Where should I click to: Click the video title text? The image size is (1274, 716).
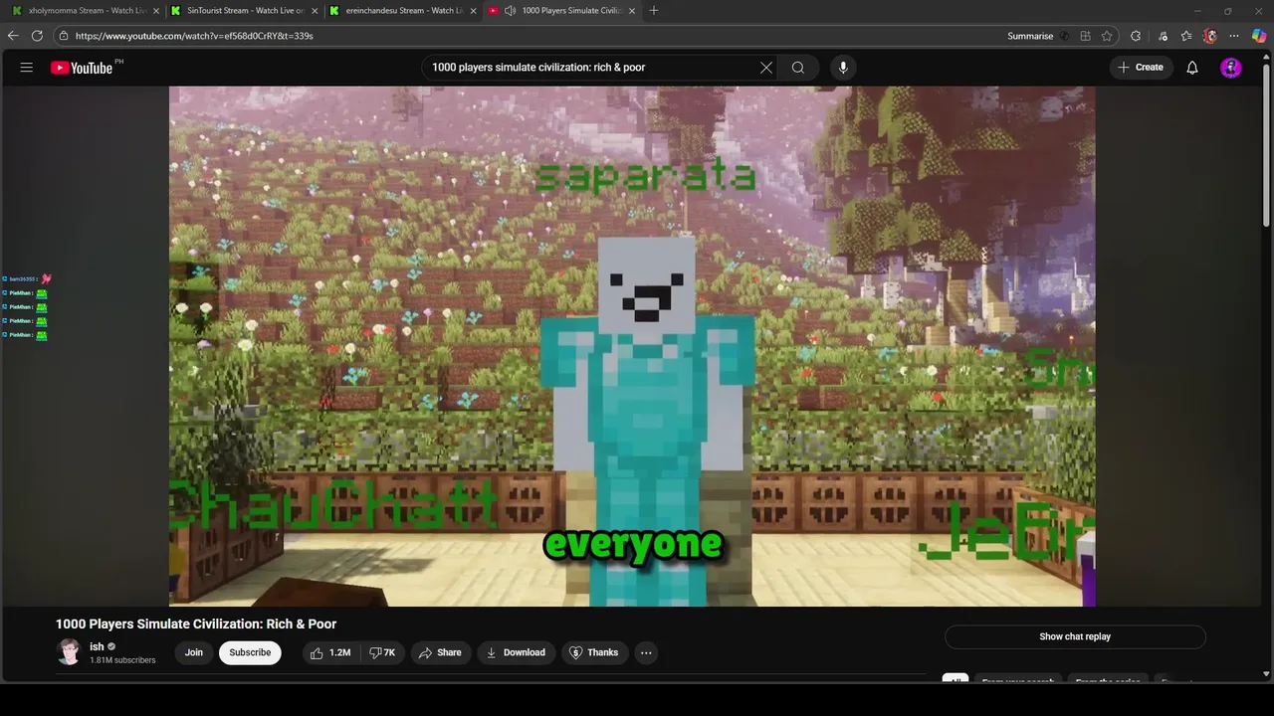tap(196, 624)
